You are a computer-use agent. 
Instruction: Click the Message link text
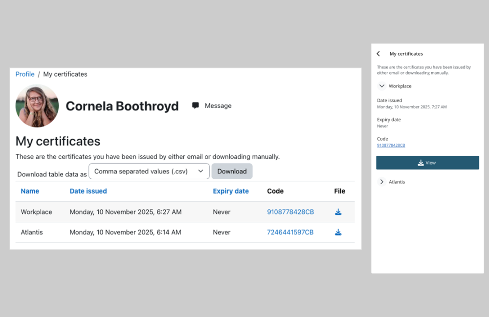[218, 106]
